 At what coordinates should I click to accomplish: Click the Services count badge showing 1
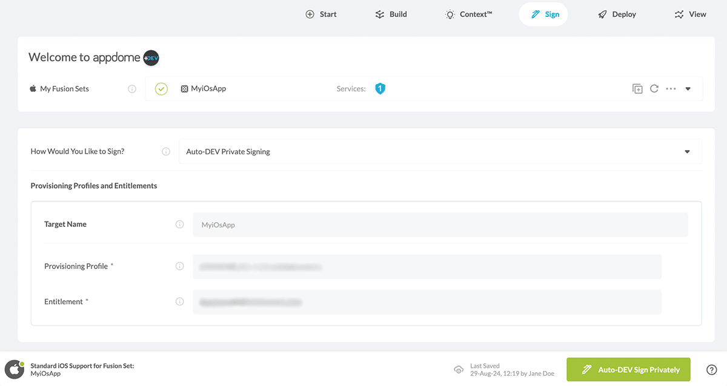(380, 88)
